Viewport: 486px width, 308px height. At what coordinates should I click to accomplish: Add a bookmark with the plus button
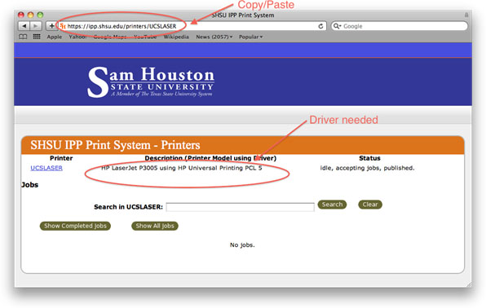(x=51, y=26)
